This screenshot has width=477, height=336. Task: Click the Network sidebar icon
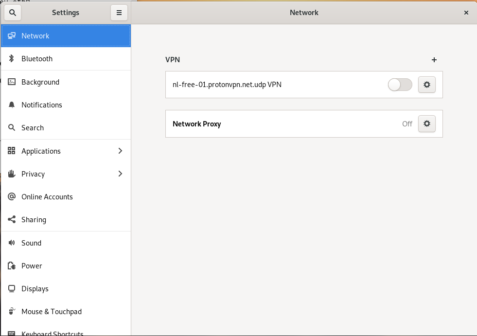pos(12,35)
